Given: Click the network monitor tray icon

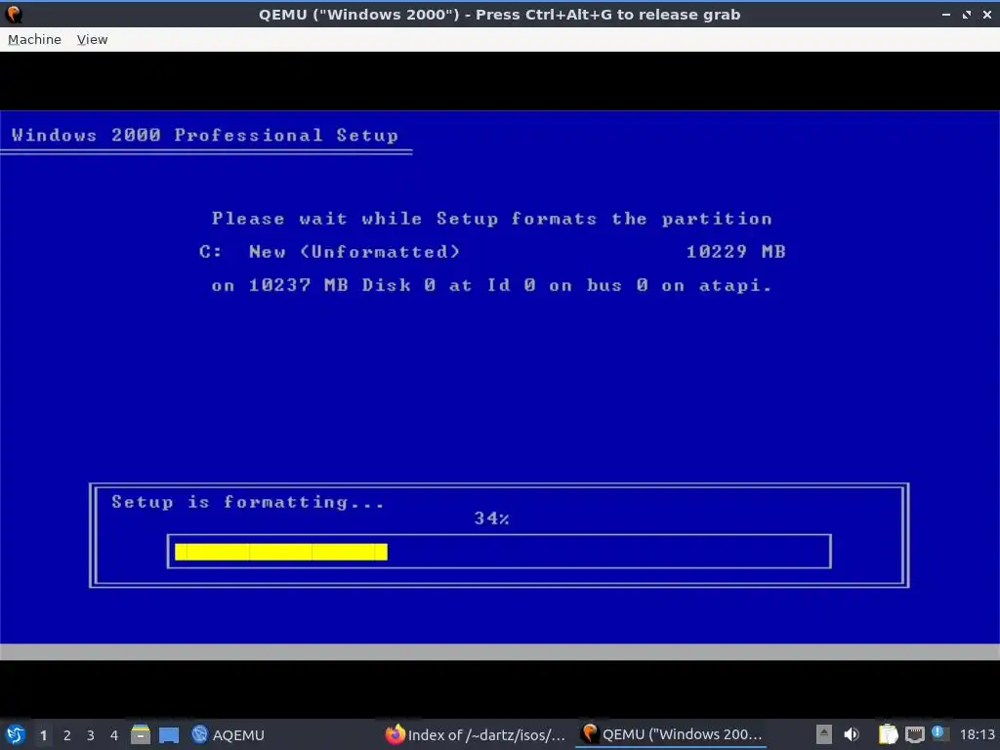Looking at the screenshot, I should click(x=914, y=734).
